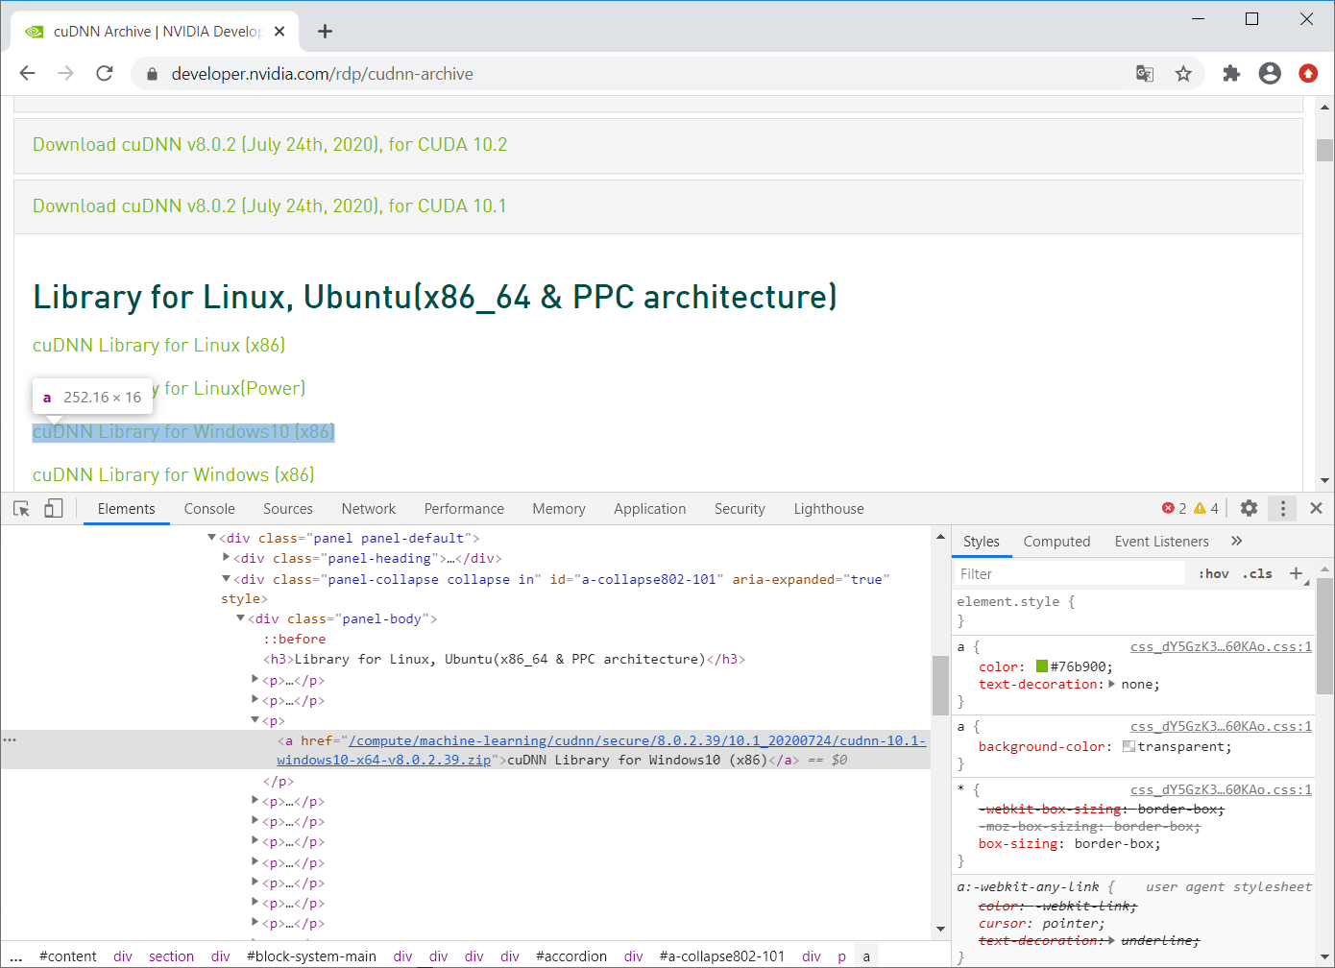Collapse the panel panel-default div node
The height and width of the screenshot is (968, 1335).
(x=211, y=538)
